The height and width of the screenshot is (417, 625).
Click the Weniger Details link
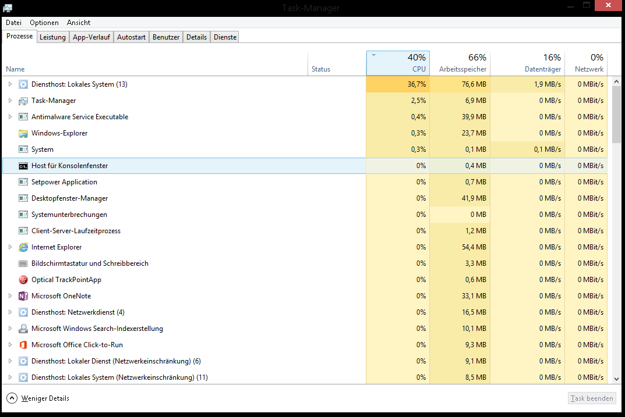(45, 398)
